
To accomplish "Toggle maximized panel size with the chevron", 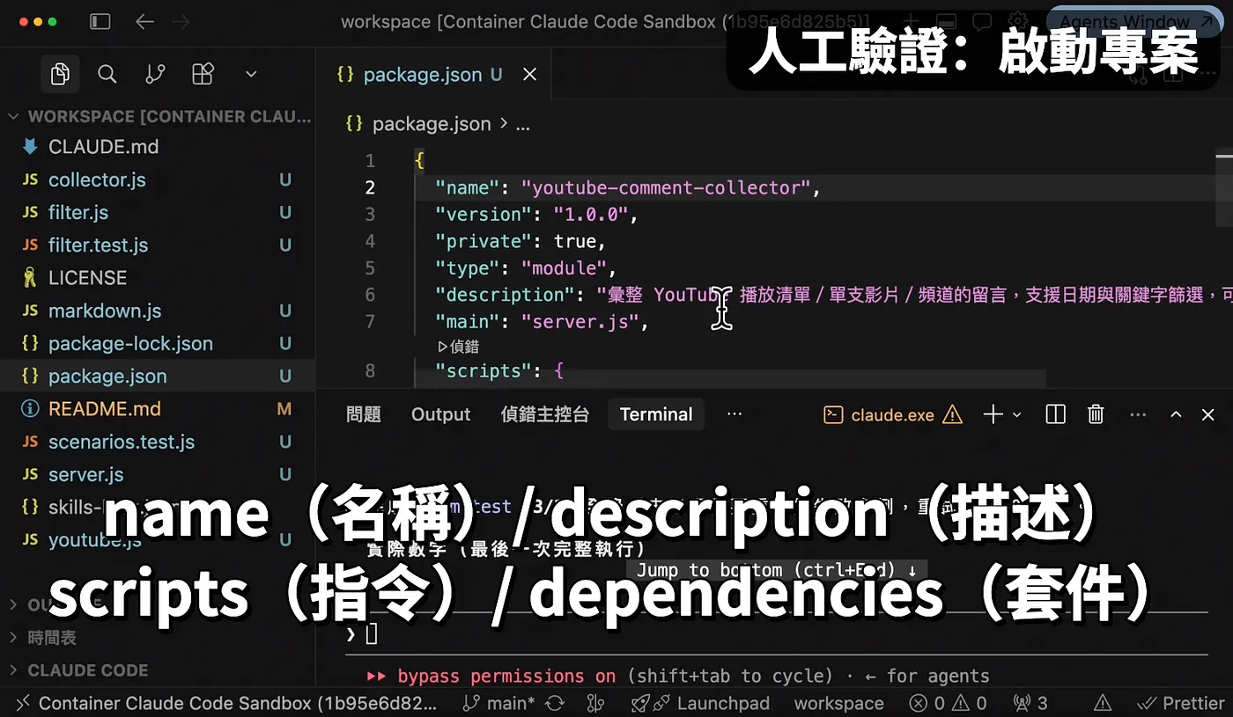I will coord(1176,414).
